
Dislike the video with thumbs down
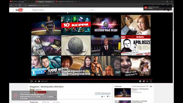(x=108, y=97)
